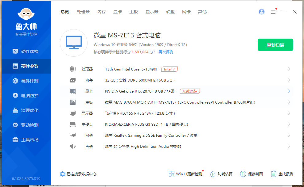Click the 显卡 graphics card icon
Image resolution: width=304 pixels, height=187 pixels.
pyautogui.click(x=73, y=91)
